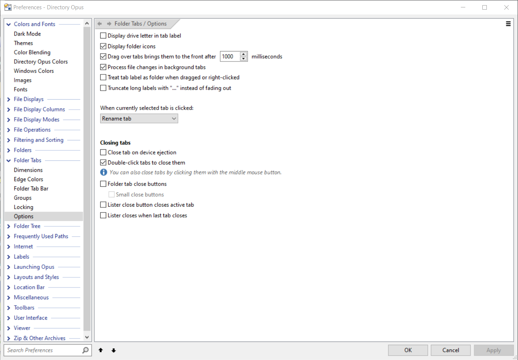Collapse the Folder Tabs section
The image size is (518, 360).
[9, 160]
